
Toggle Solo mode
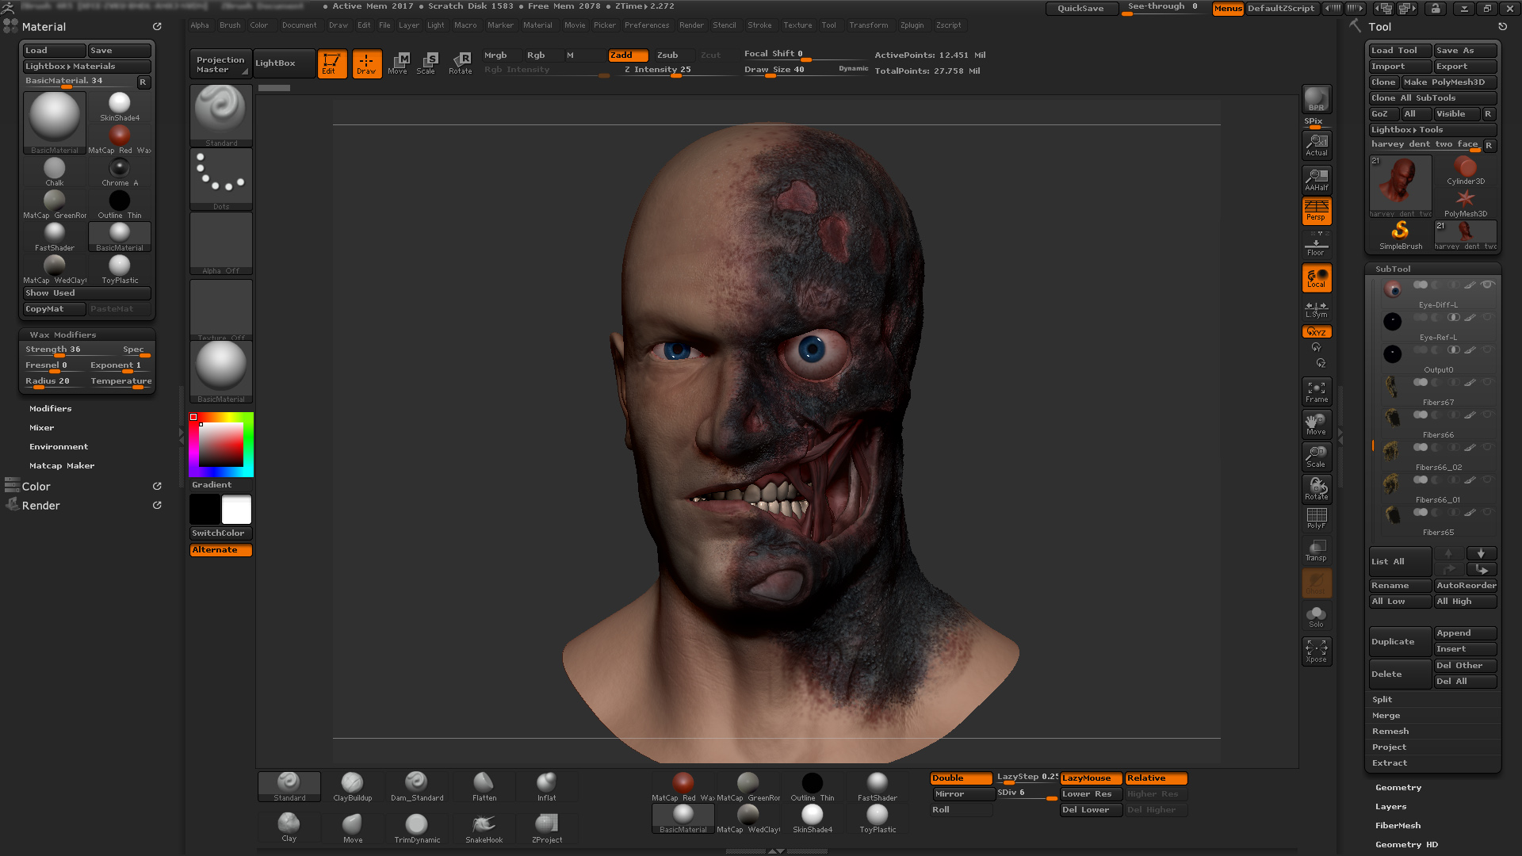[x=1317, y=617]
